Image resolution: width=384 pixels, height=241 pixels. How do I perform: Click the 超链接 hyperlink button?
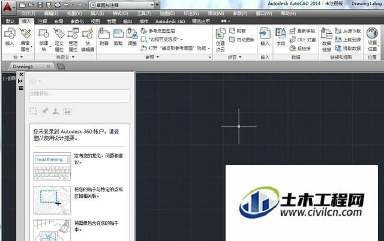pos(300,49)
